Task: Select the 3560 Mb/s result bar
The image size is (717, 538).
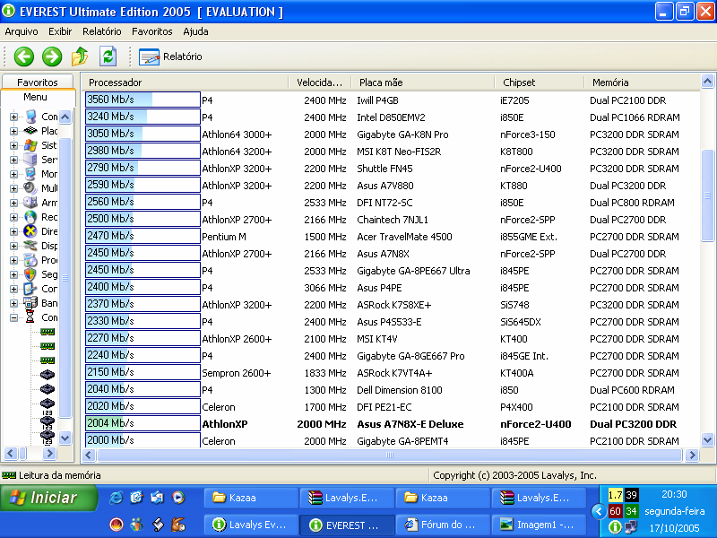Action: coord(143,100)
